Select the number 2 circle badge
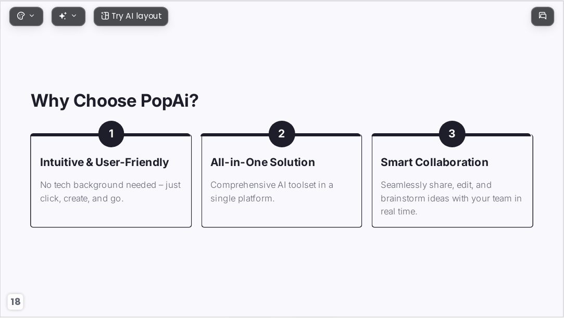564x318 pixels. 282,134
